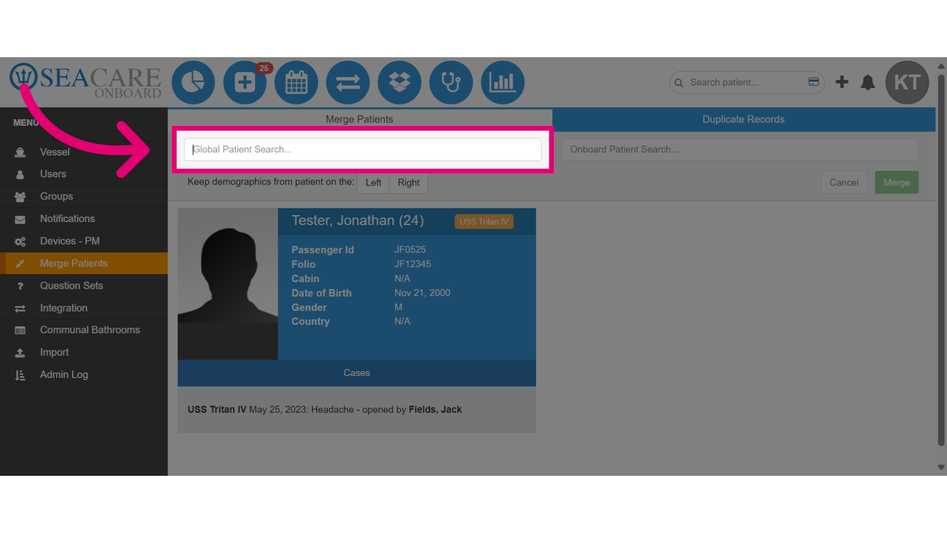Open Groups menu item
Viewport: 947px width, 533px height.
pyautogui.click(x=84, y=196)
